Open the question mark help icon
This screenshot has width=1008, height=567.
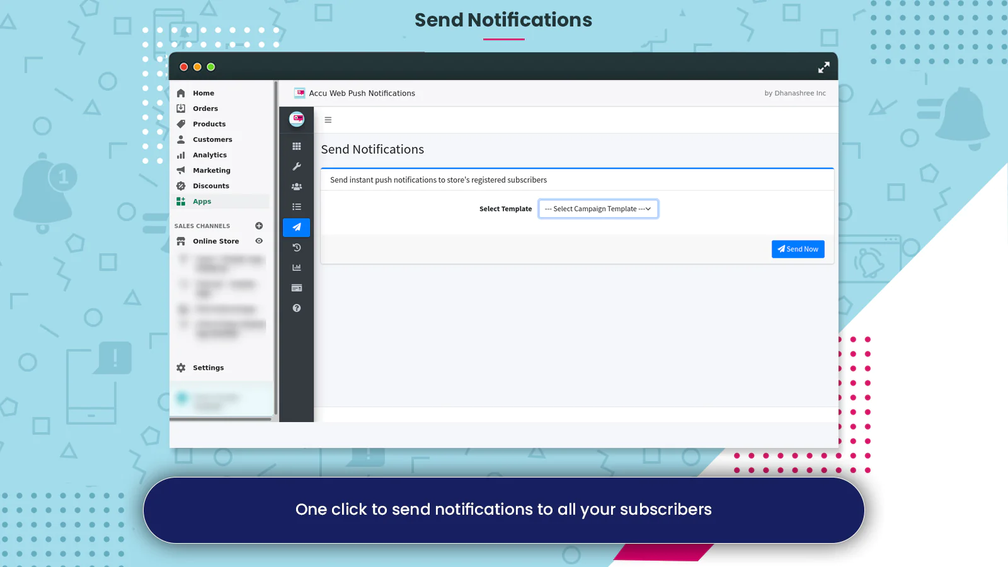tap(297, 308)
